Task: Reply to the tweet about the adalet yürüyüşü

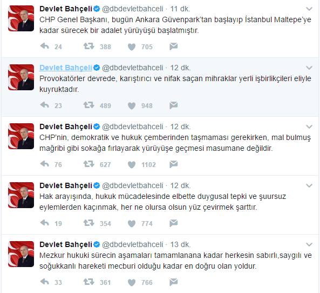Action: (x=45, y=46)
